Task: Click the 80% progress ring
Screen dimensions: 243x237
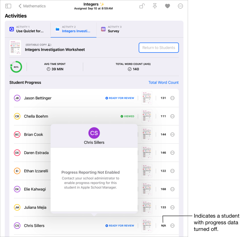Action: point(16,67)
